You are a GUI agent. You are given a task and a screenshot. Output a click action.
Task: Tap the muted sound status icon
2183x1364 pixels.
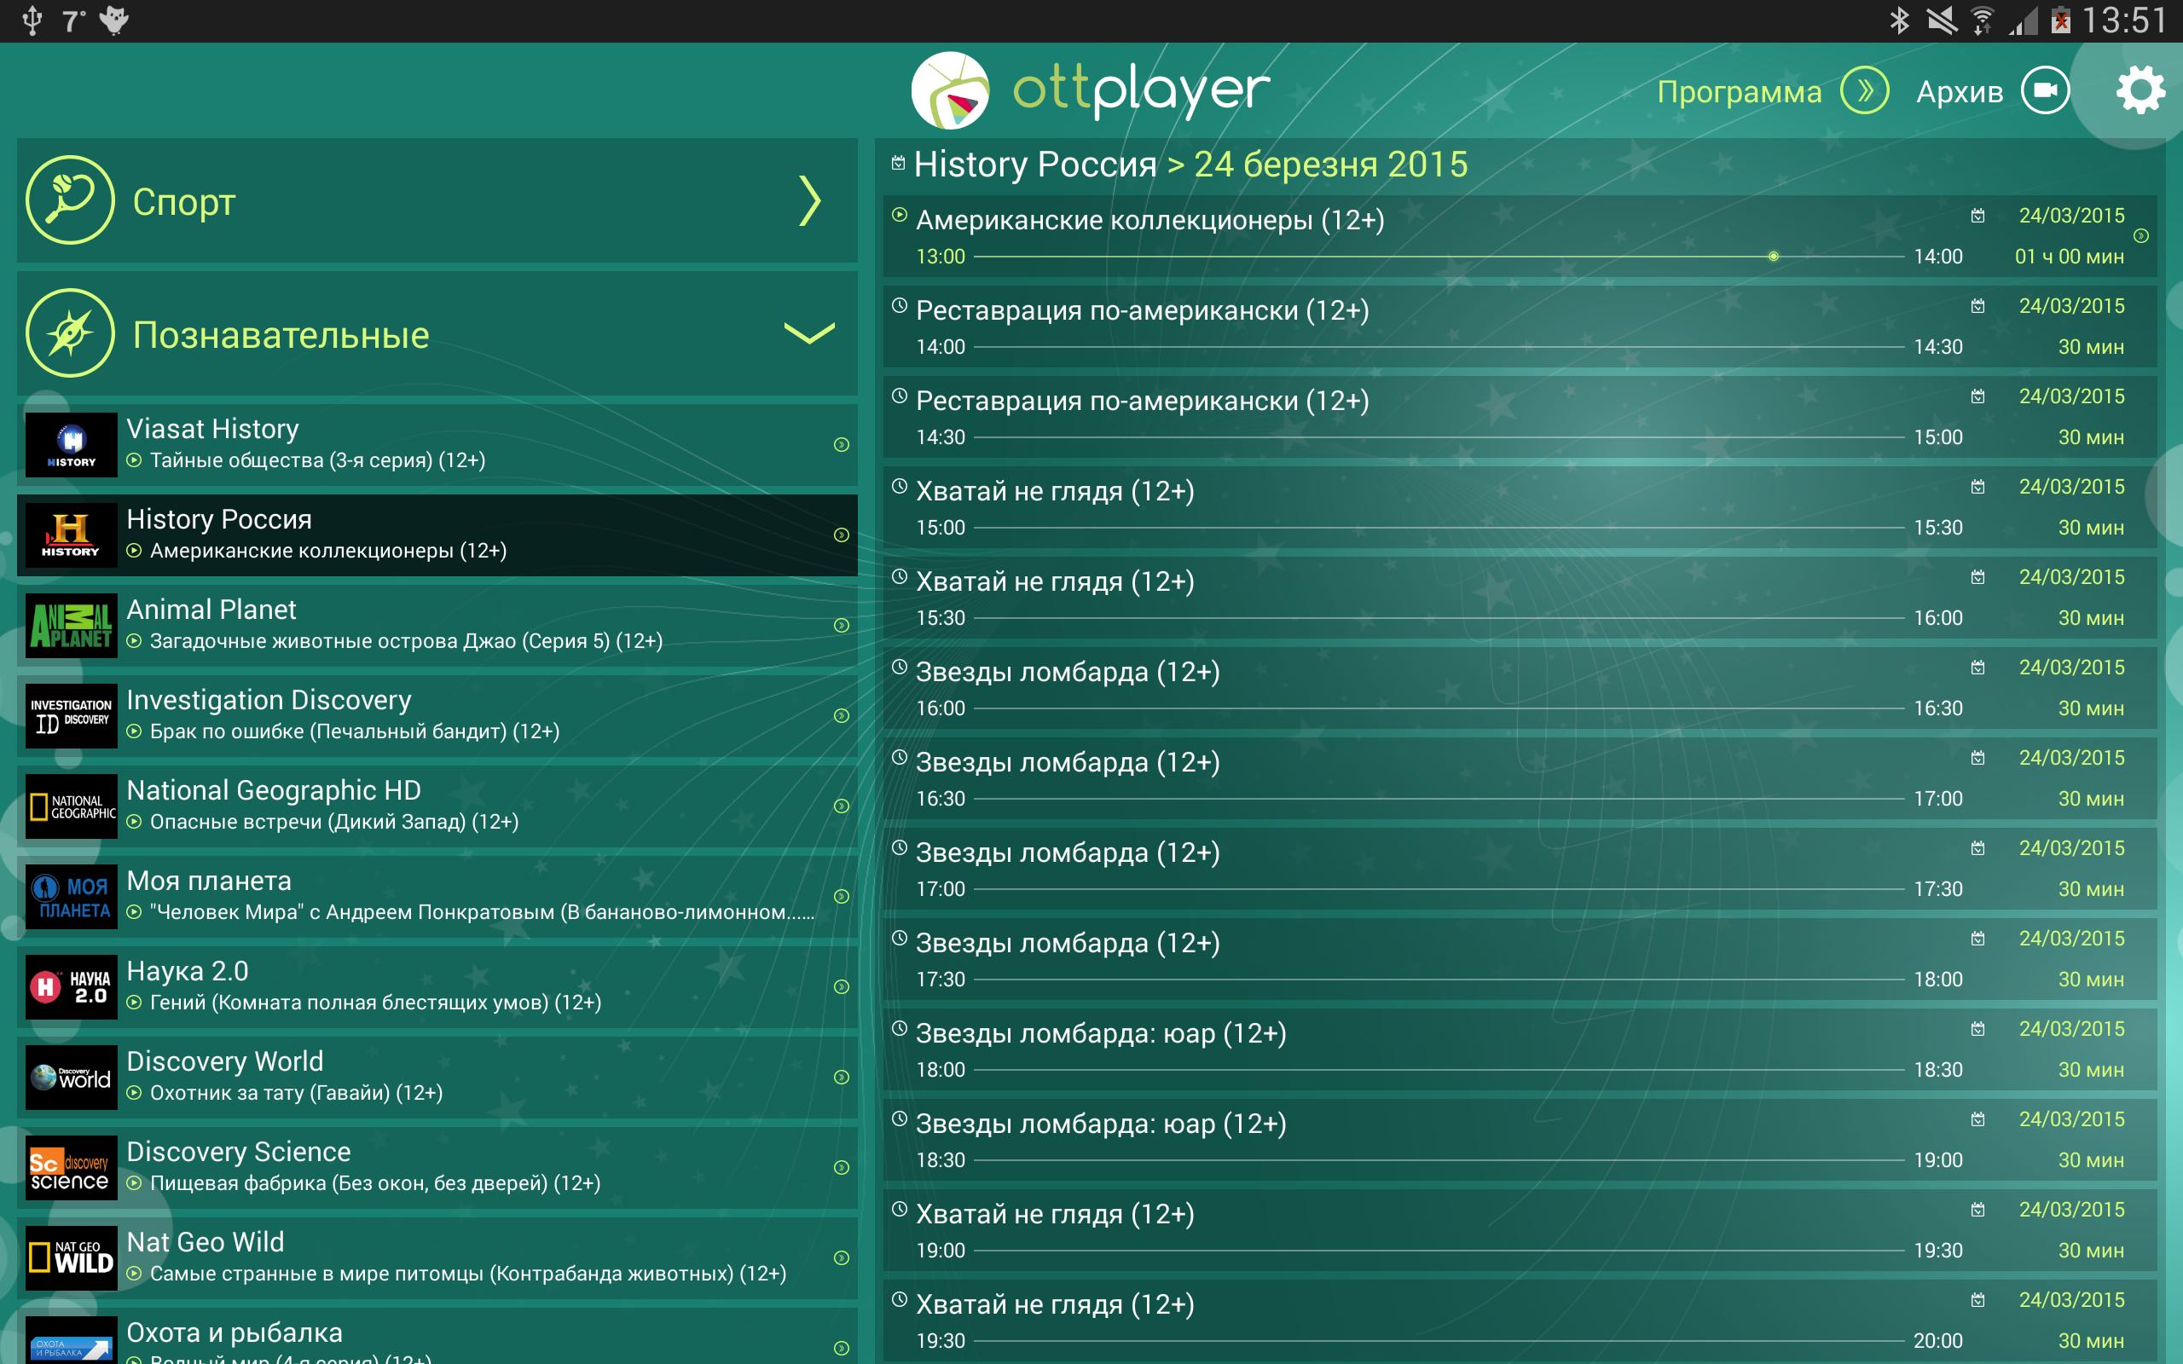1941,20
